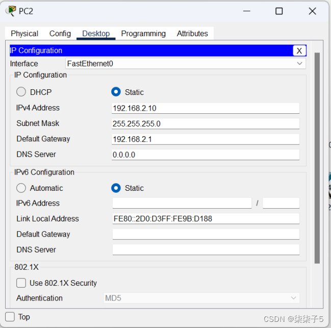Open the Authentication MD5 dropdown
331x328 pixels.
(x=201, y=298)
